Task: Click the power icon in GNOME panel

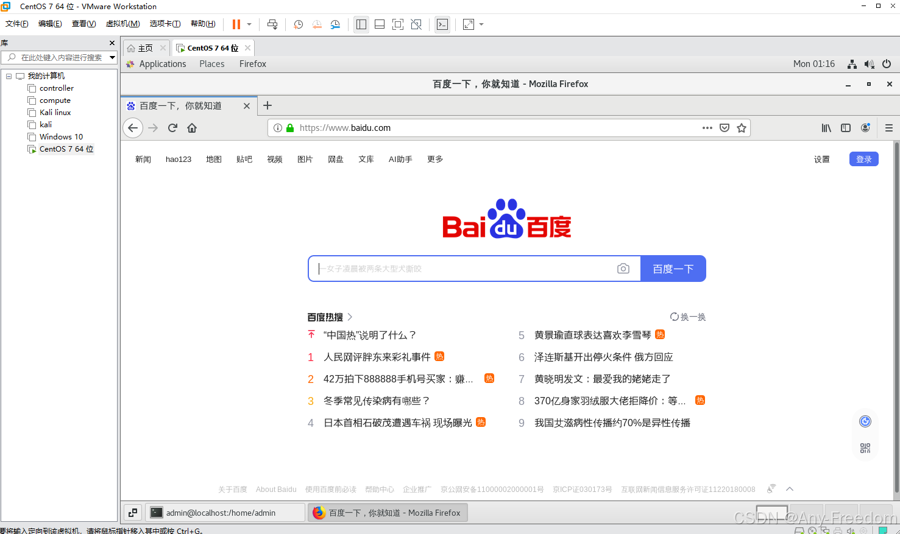Action: click(887, 64)
